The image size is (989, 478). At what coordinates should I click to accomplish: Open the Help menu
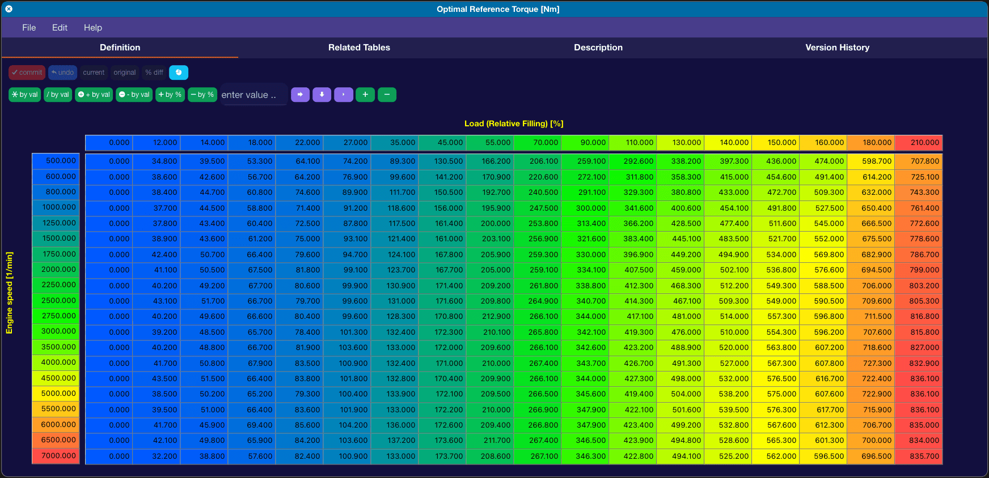coord(93,28)
